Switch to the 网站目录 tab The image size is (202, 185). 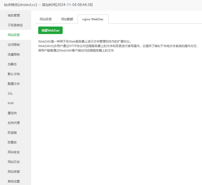tap(46, 19)
